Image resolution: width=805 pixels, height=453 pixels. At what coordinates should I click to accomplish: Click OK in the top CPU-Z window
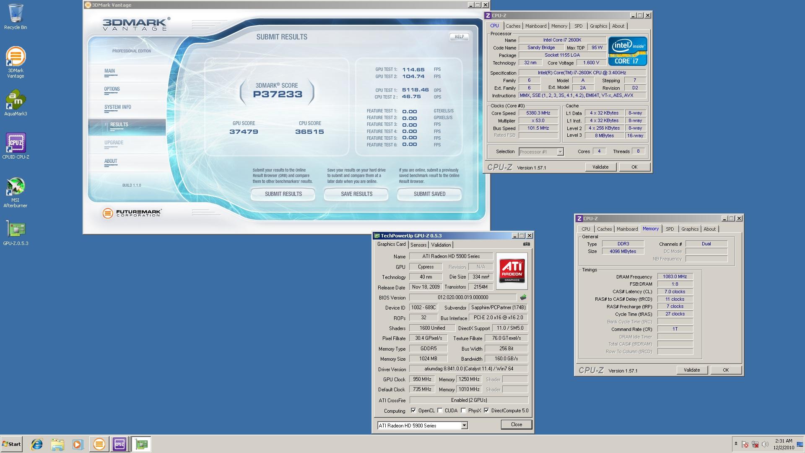point(634,167)
